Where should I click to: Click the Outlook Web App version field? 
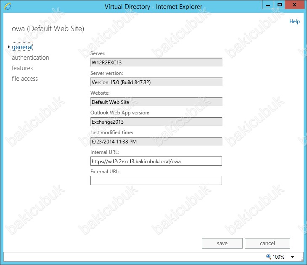click(156, 122)
